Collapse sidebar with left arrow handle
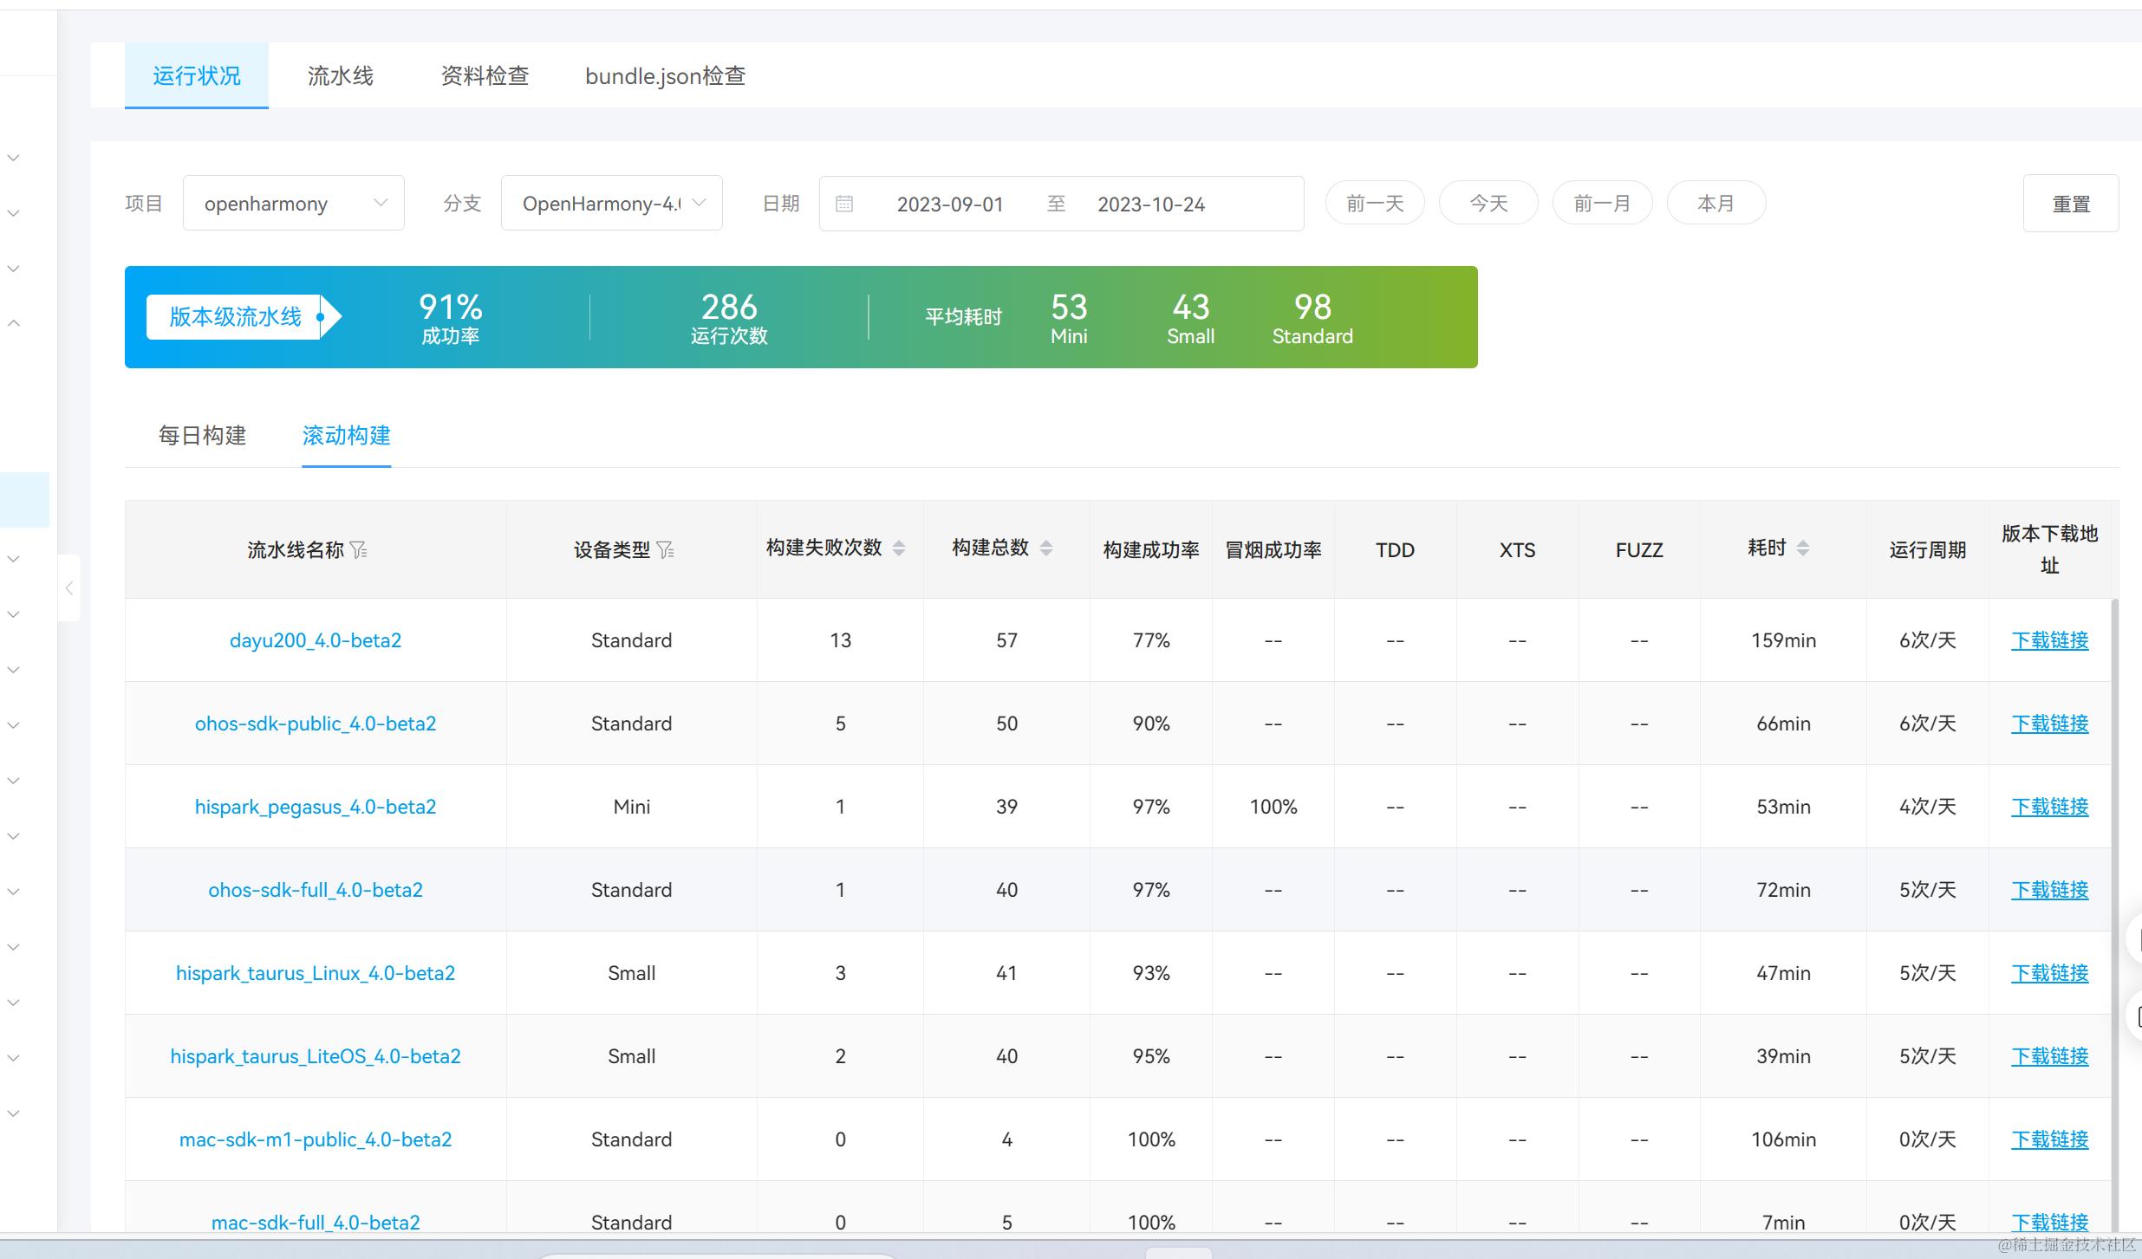This screenshot has width=2142, height=1259. (x=69, y=588)
